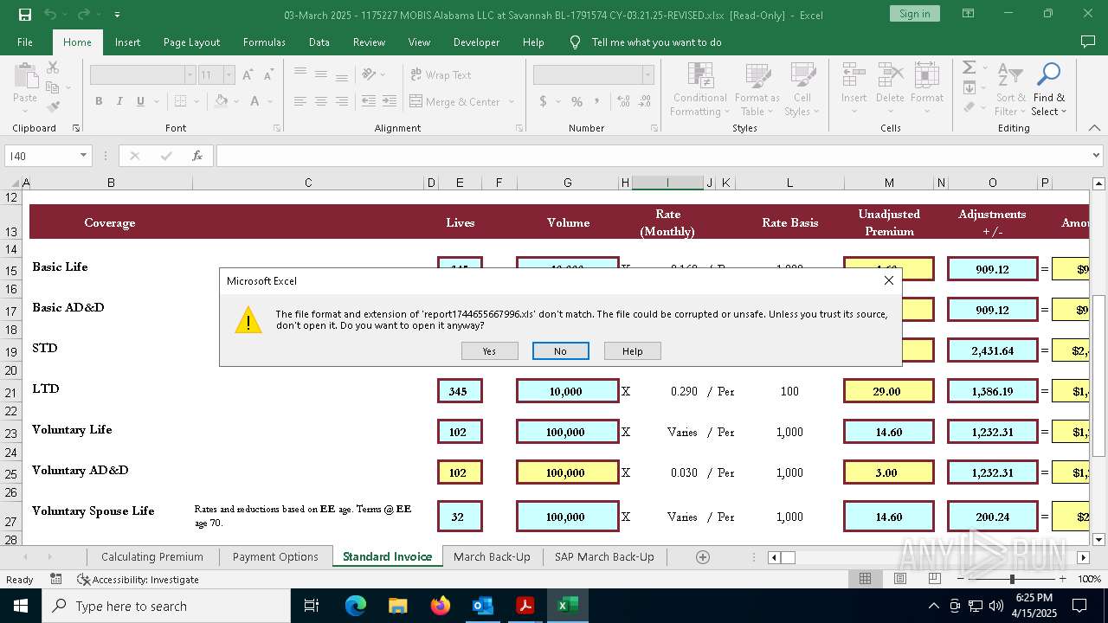Click the Paste icon
Viewport: 1108px width, 623px height.
(25, 78)
